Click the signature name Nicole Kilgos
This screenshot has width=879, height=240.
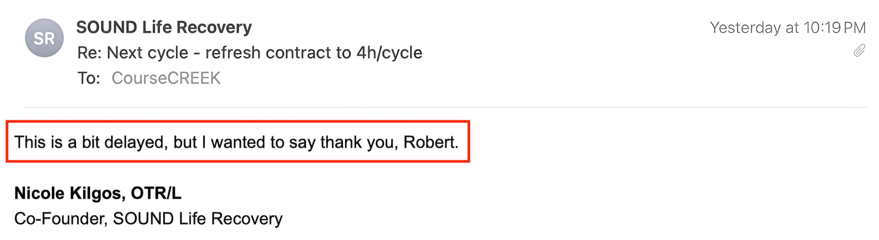coord(67,193)
